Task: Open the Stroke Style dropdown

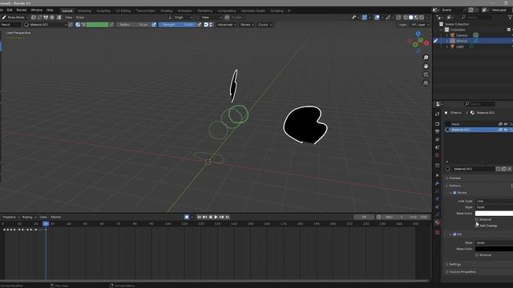Action: click(x=494, y=207)
